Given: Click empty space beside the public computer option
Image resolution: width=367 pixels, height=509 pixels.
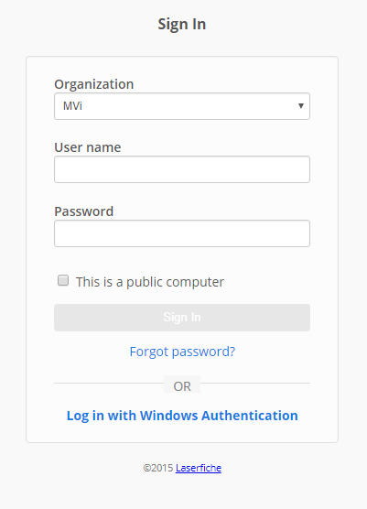Looking at the screenshot, I should pos(269,281).
